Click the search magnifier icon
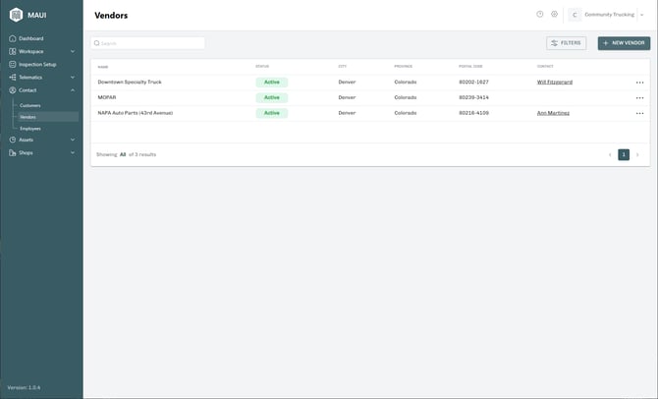 click(97, 43)
